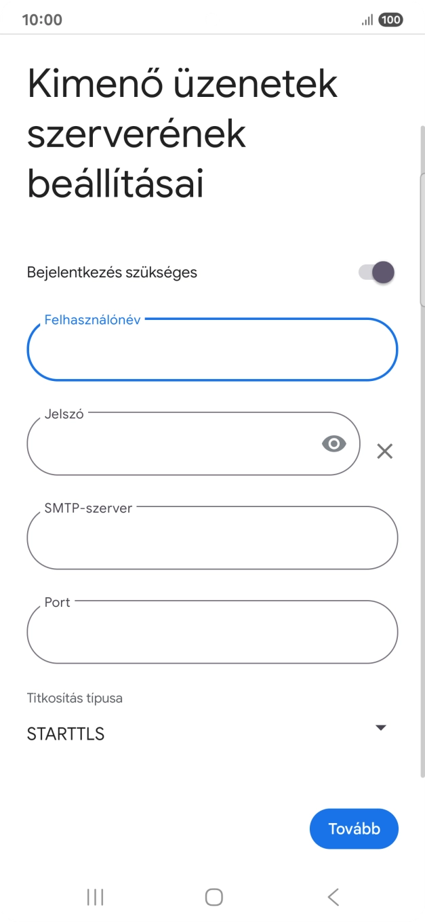Tap the back navigation arrow

point(331,896)
